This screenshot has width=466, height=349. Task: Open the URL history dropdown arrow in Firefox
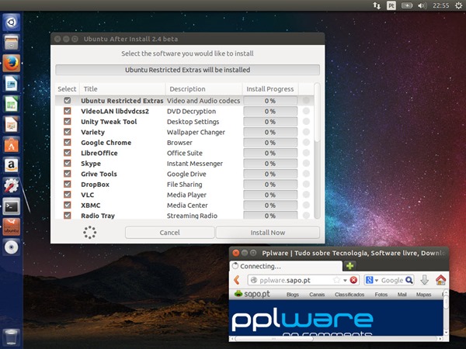(x=345, y=280)
